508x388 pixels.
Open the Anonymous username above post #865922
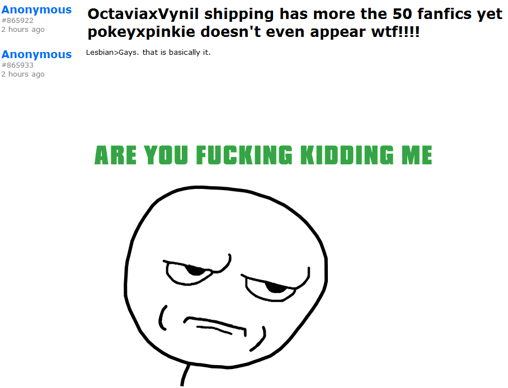tap(36, 10)
